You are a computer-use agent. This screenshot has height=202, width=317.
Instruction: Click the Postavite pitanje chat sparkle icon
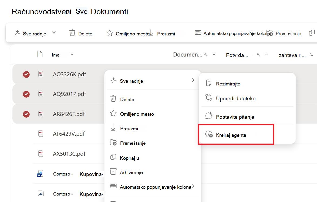pyautogui.click(x=209, y=115)
